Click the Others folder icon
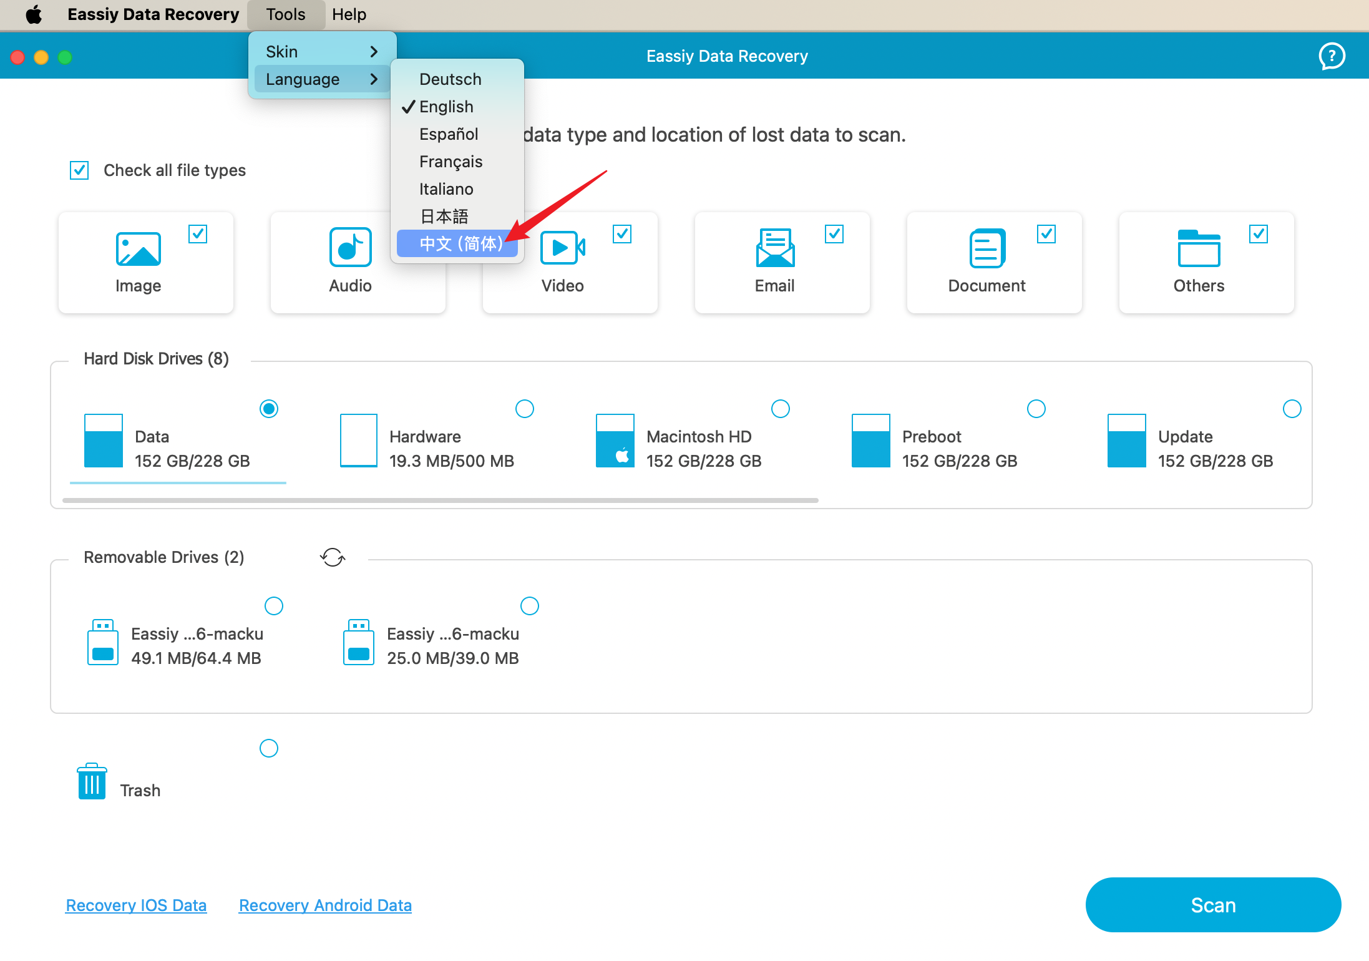1369x961 pixels. 1199,248
